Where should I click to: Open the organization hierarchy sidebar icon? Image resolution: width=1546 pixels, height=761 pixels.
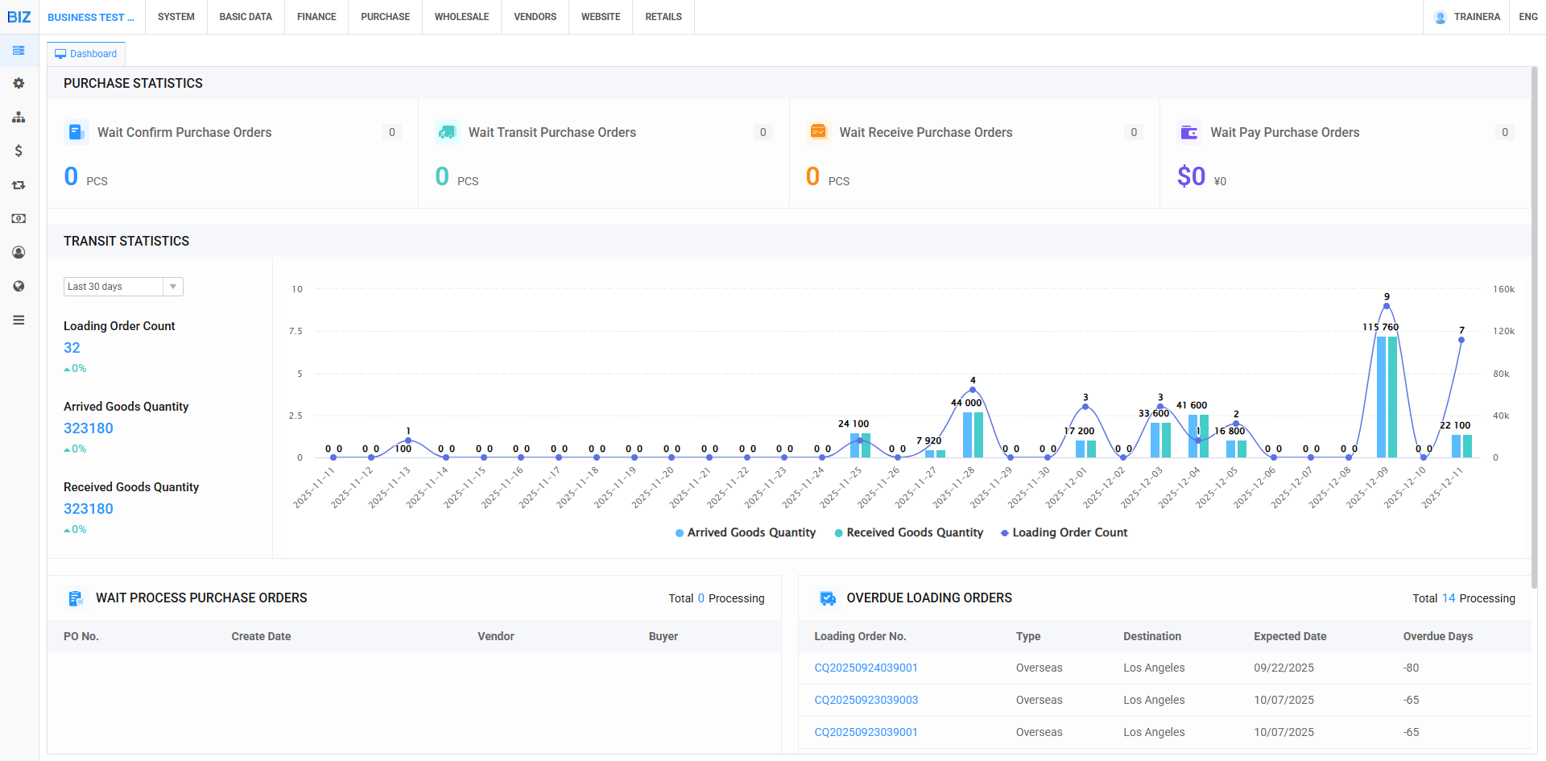click(19, 118)
